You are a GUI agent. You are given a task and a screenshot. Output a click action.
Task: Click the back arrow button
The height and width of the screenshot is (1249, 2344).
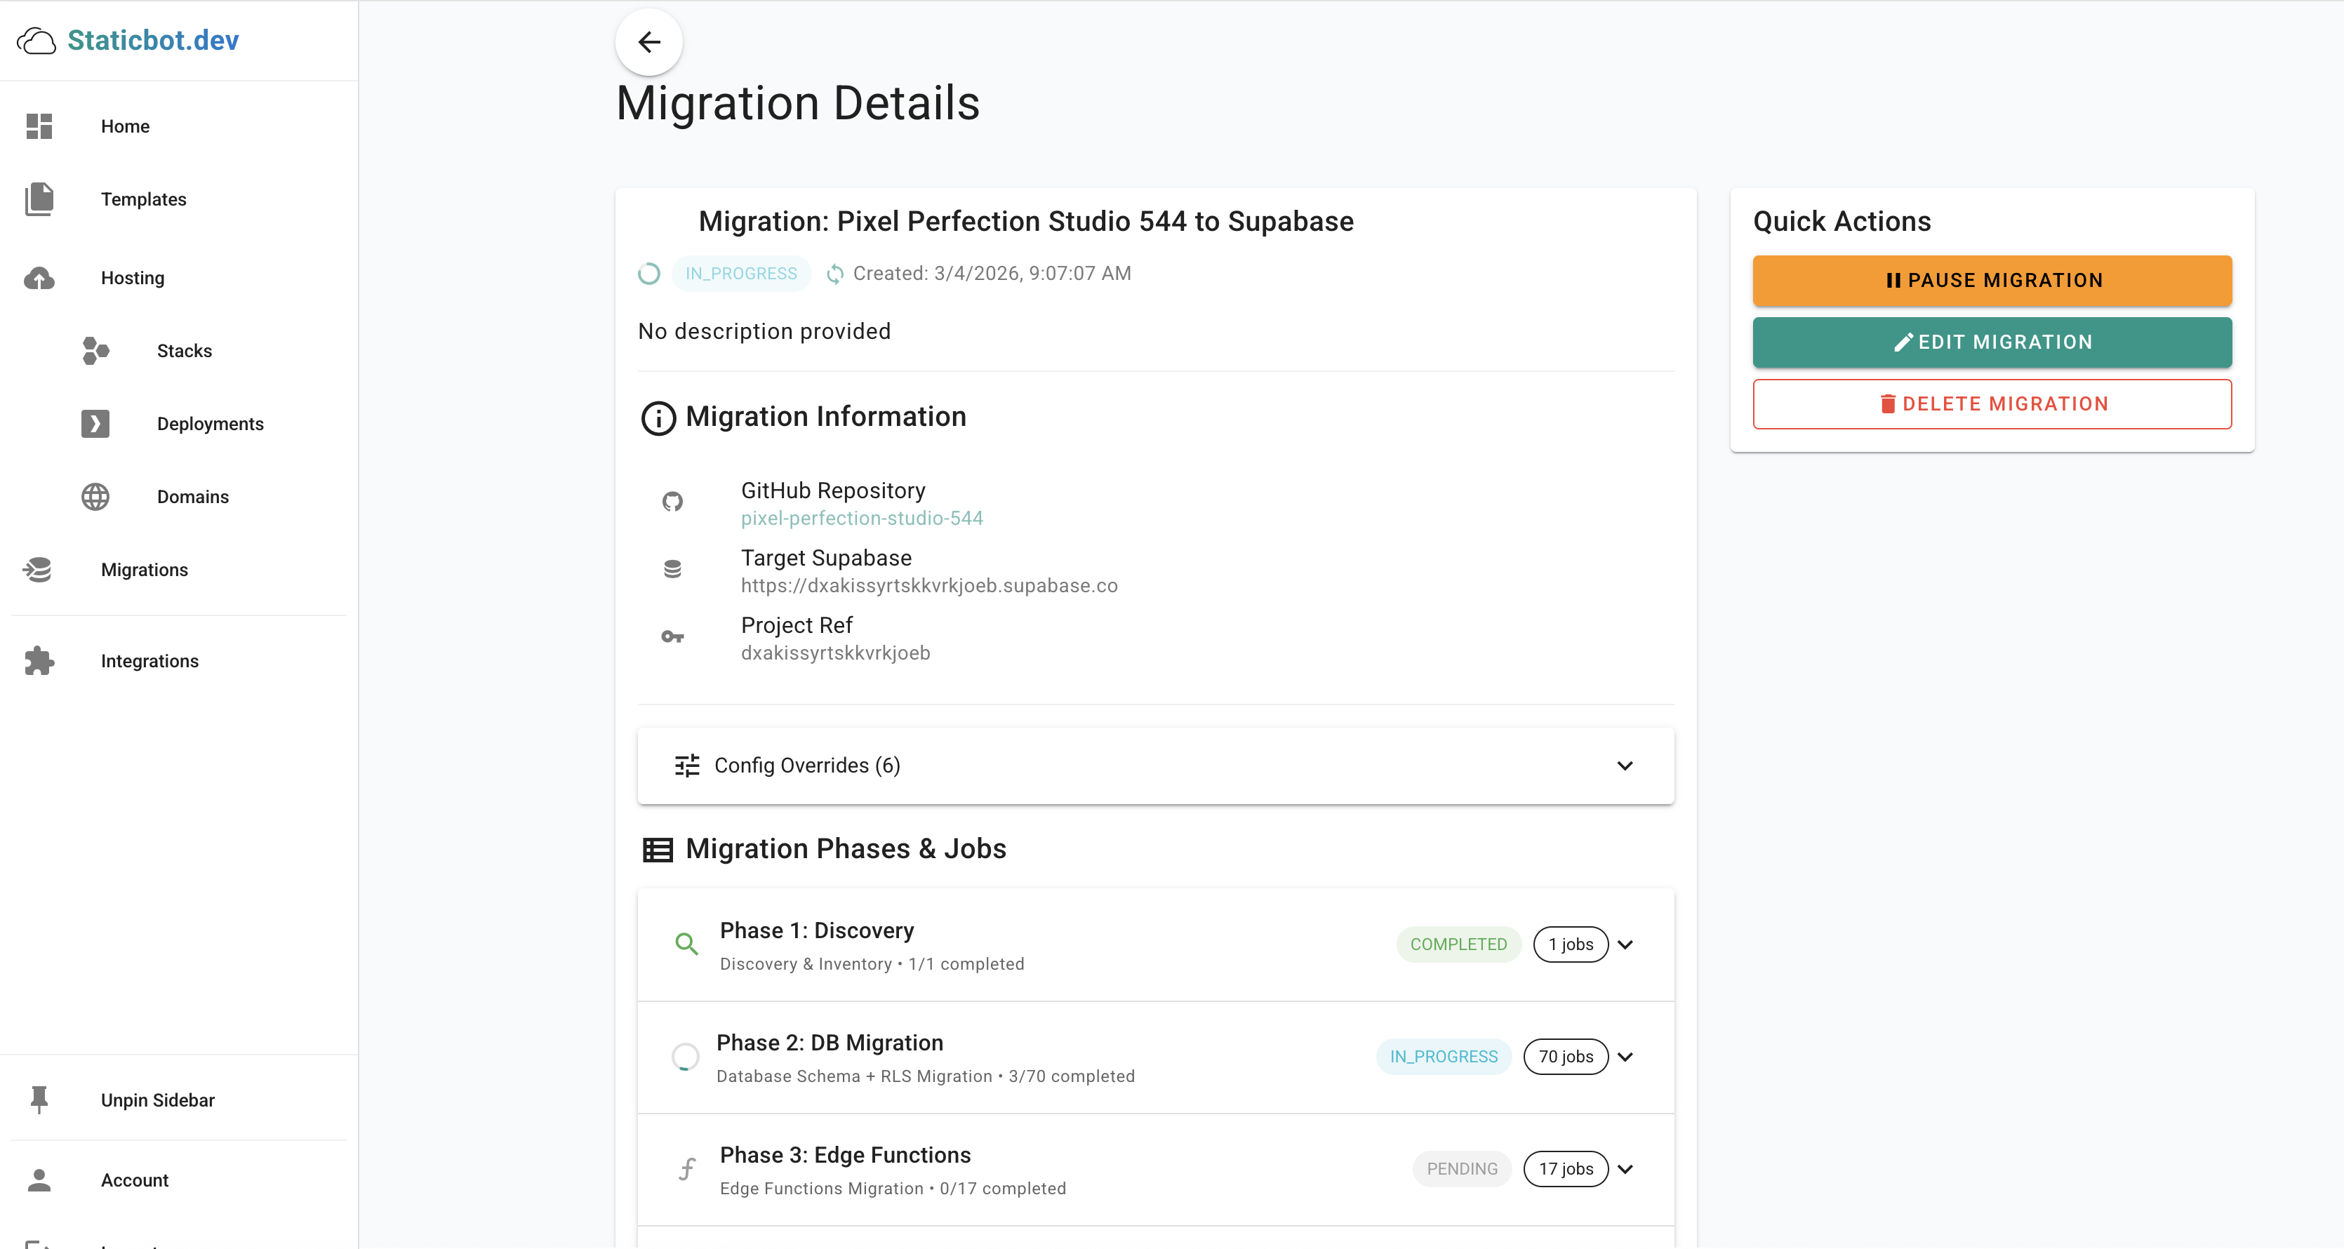pos(648,42)
